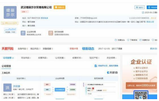Click 预警提醒 1 entry
The height and width of the screenshot is (101, 159).
[48, 49]
